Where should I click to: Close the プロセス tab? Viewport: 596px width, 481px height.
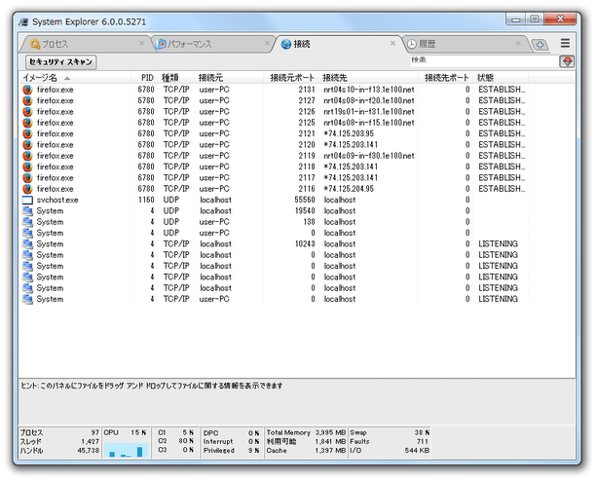pyautogui.click(x=142, y=44)
